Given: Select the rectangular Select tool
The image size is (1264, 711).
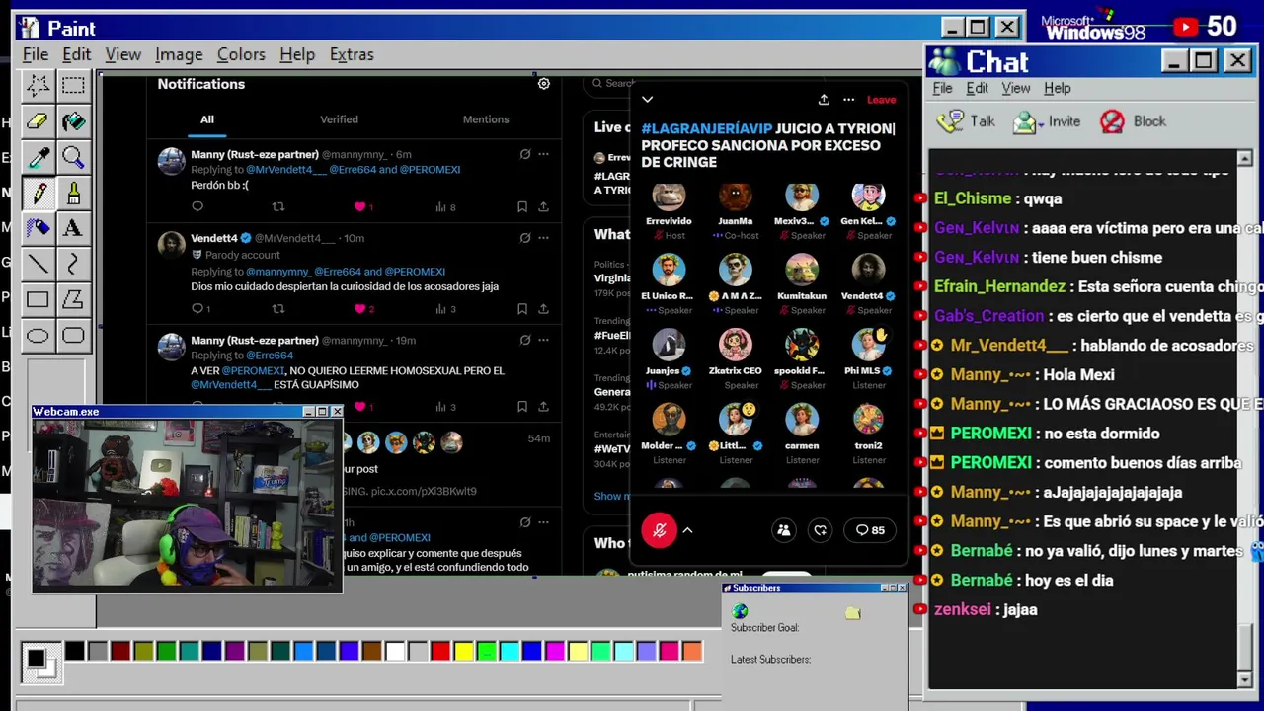Looking at the screenshot, I should [73, 85].
